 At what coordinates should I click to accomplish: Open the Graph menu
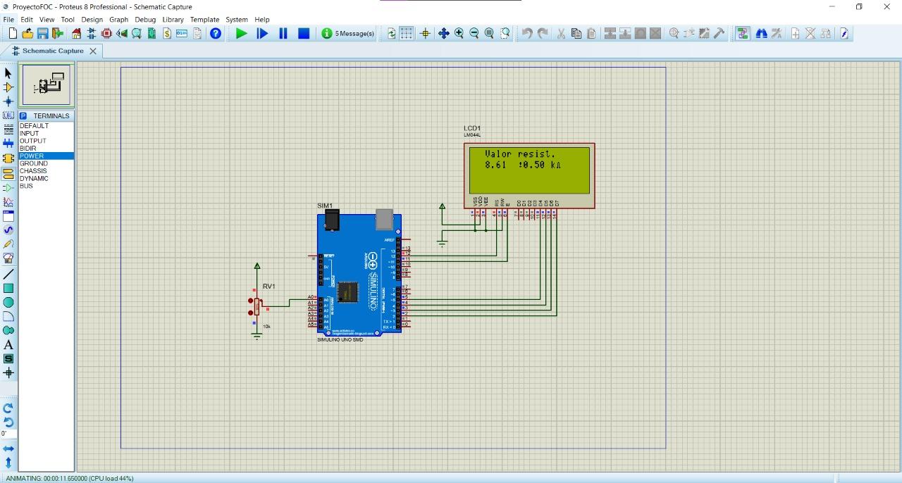118,20
